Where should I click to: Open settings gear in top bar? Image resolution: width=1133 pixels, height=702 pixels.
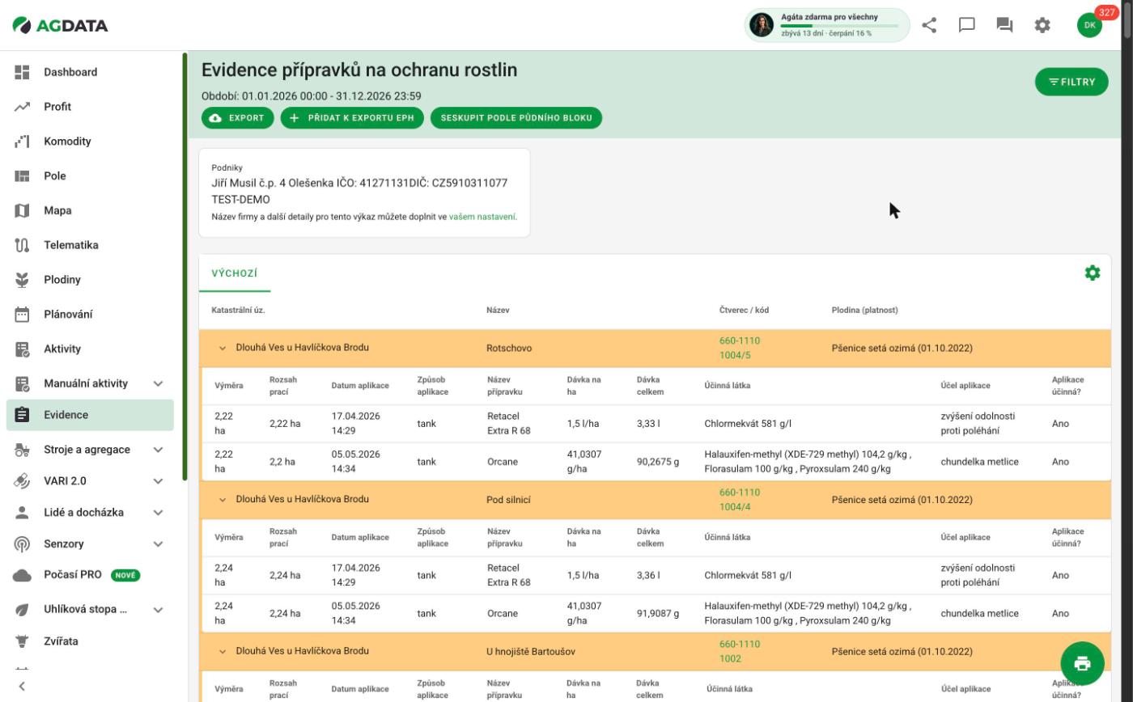(x=1042, y=25)
